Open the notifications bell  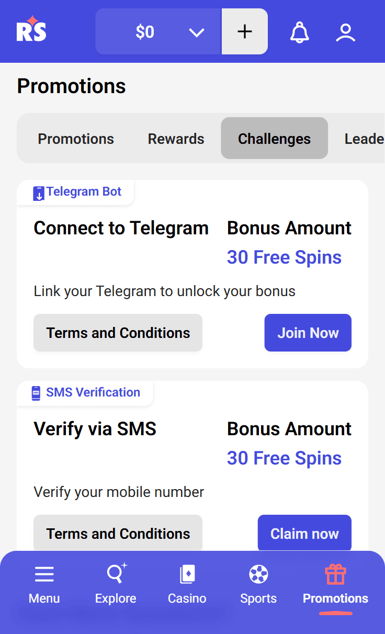pos(300,32)
